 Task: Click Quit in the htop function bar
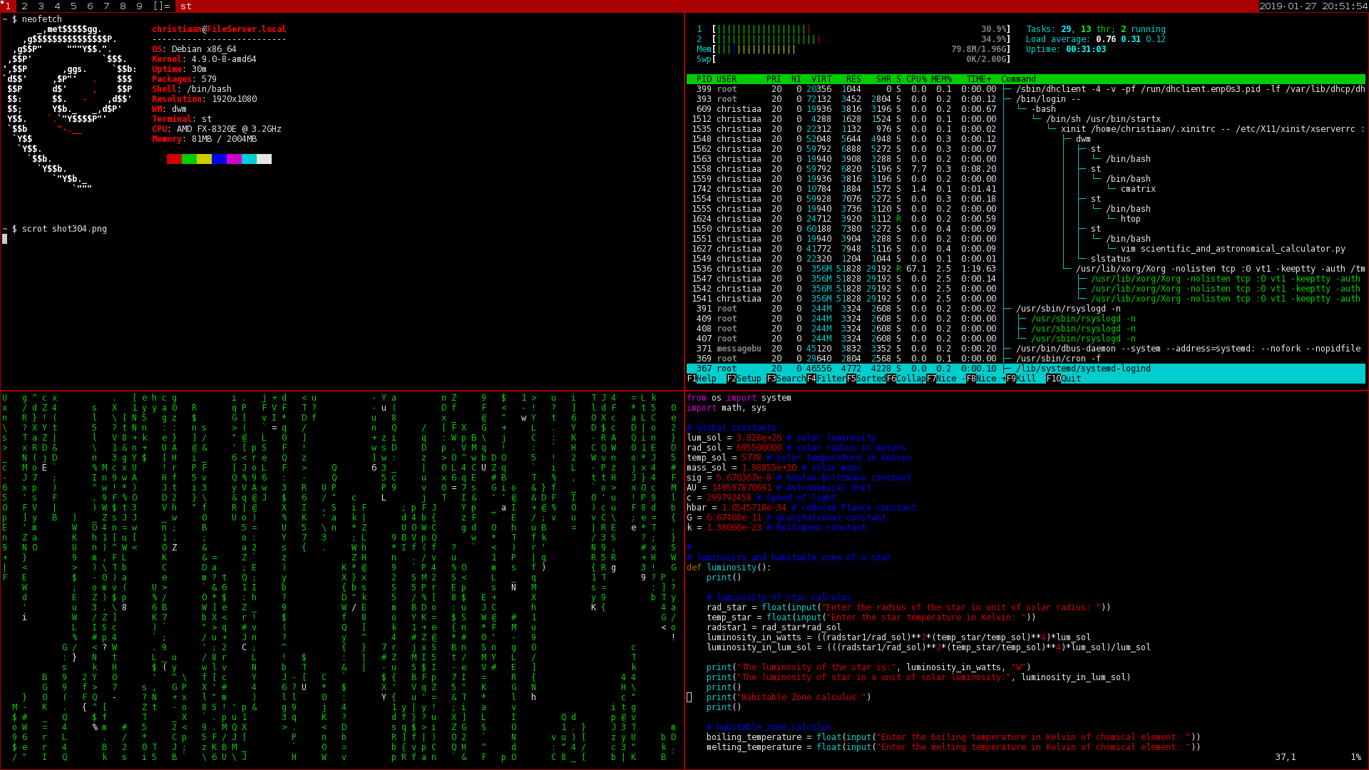1064,379
